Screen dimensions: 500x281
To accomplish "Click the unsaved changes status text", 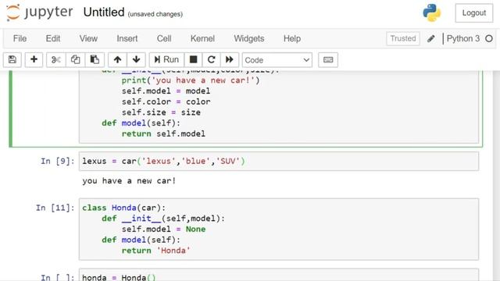I will [x=155, y=14].
